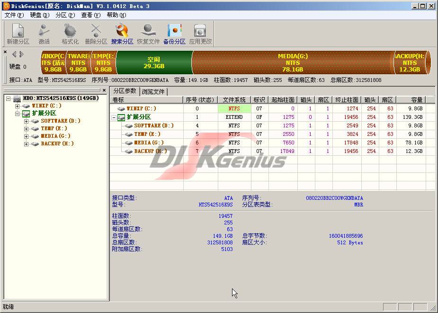Collapse the HD0 disk node in tree
438x313 pixels.
[x=9, y=98]
